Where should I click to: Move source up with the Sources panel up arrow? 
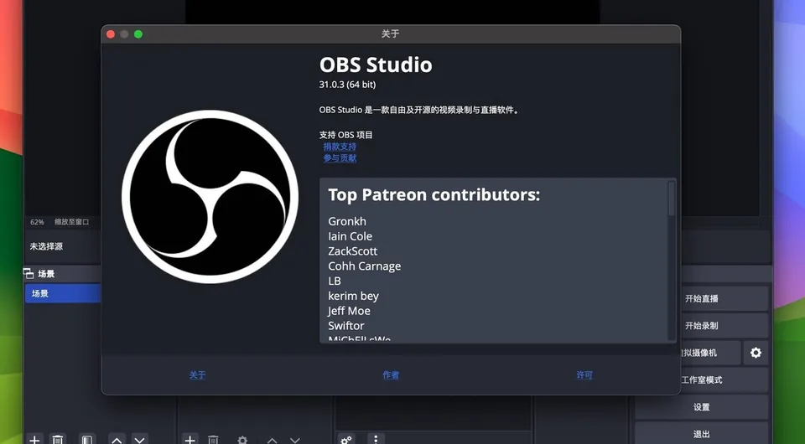[x=272, y=439]
